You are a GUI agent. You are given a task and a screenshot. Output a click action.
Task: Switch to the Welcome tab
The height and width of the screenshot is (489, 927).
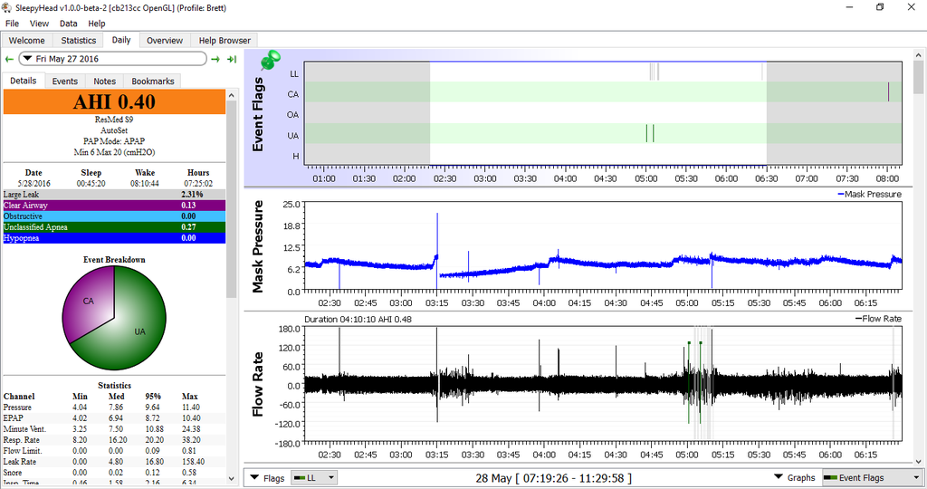pos(26,40)
